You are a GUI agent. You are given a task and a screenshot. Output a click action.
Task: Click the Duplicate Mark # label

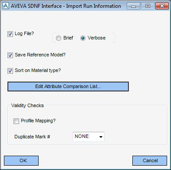pos(32,137)
